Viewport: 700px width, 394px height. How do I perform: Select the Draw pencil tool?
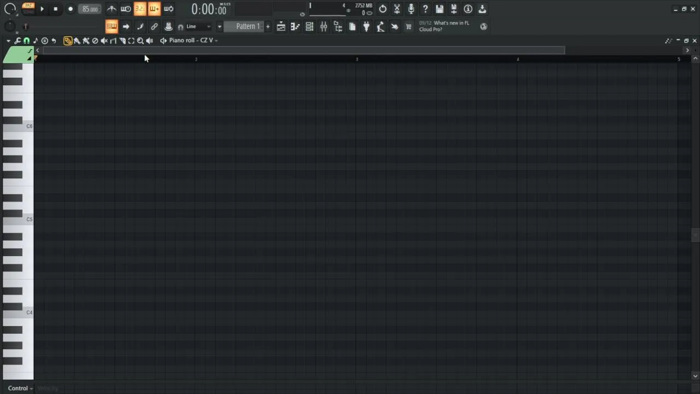(x=68, y=40)
